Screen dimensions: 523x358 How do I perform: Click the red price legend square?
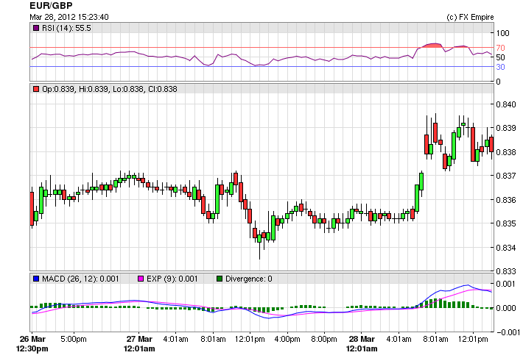pyautogui.click(x=36, y=89)
